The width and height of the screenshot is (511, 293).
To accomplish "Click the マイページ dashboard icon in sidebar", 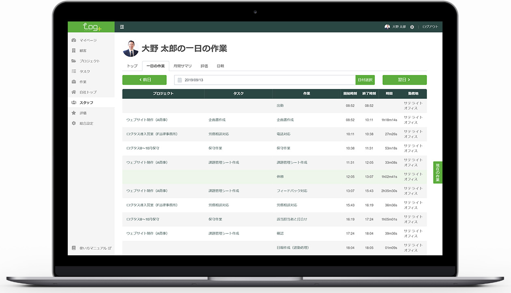I will (74, 40).
